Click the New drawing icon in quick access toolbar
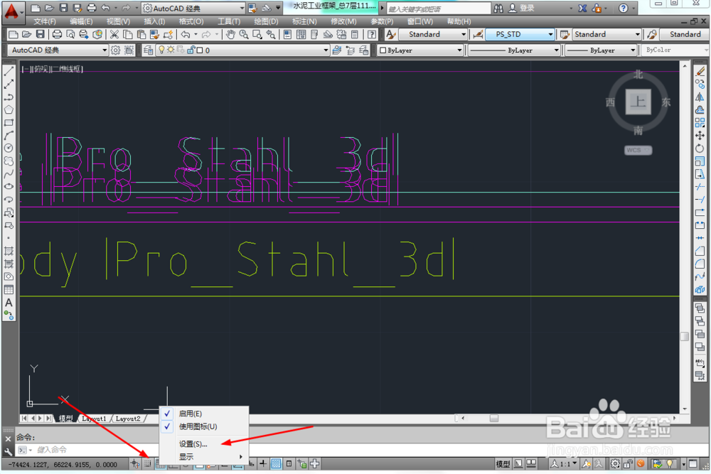The width and height of the screenshot is (711, 474). (36, 8)
